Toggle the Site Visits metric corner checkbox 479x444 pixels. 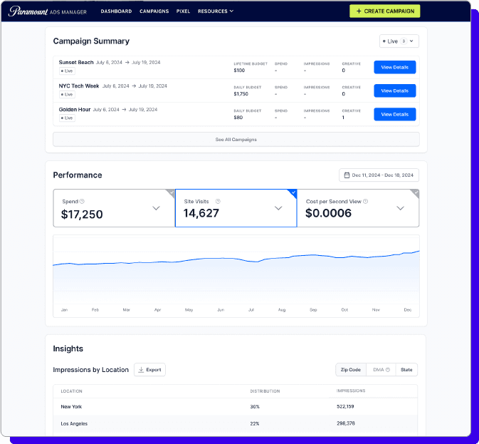[x=293, y=192]
